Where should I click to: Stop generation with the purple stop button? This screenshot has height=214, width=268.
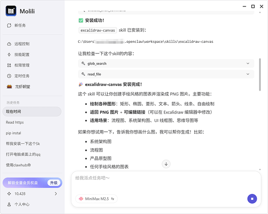coord(252,199)
